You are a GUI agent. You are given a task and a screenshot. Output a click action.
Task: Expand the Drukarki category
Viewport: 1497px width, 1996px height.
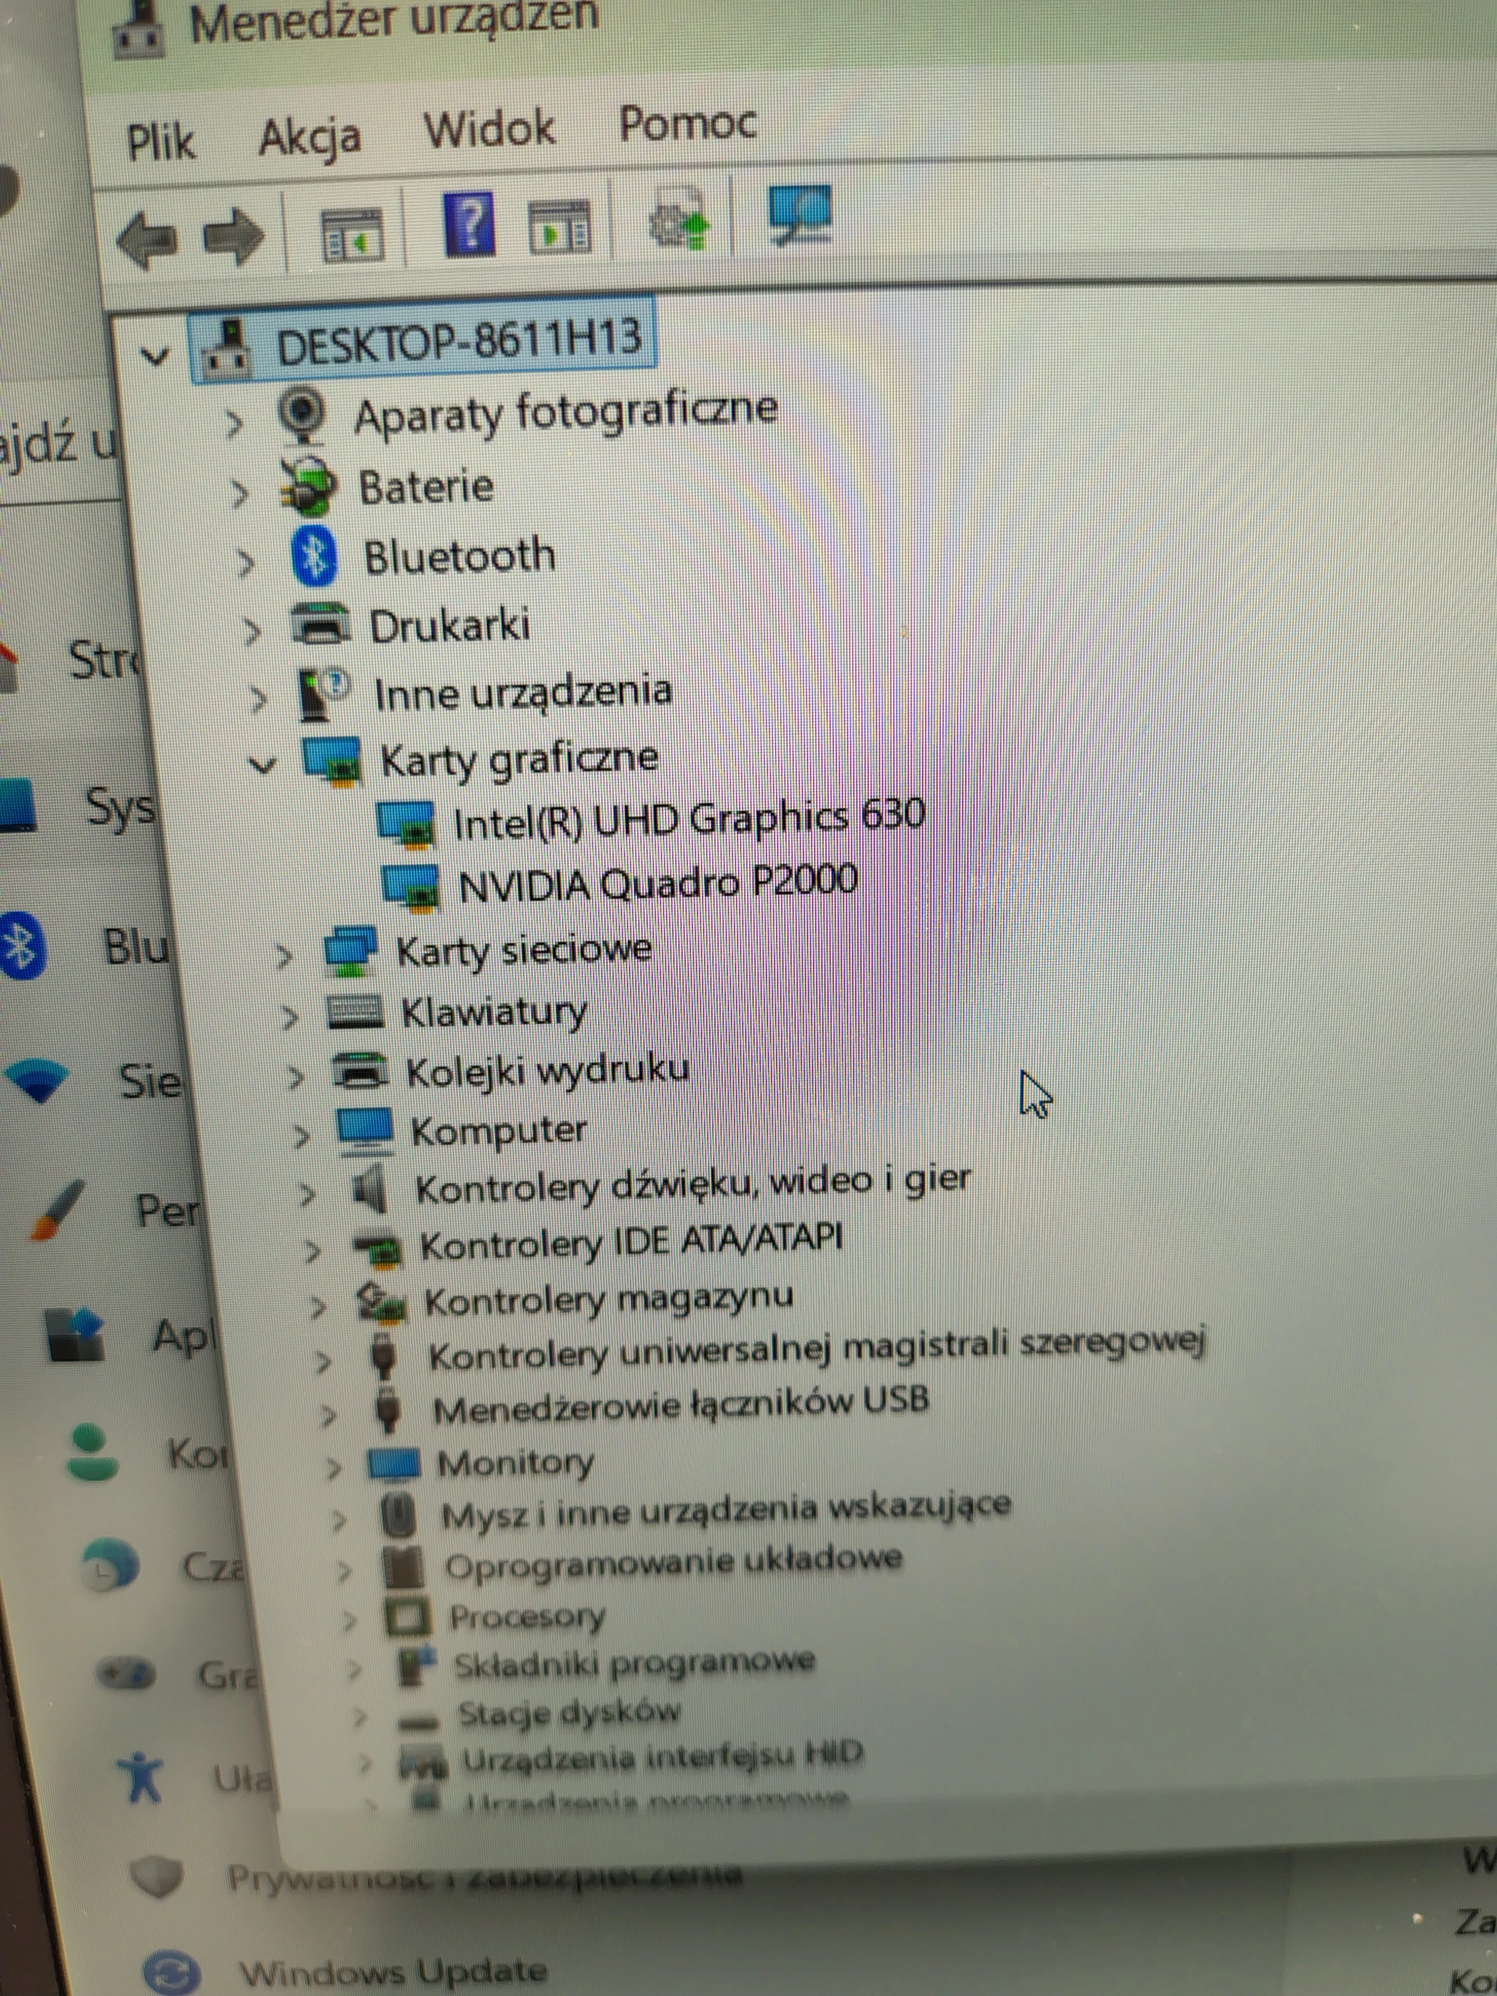[252, 631]
